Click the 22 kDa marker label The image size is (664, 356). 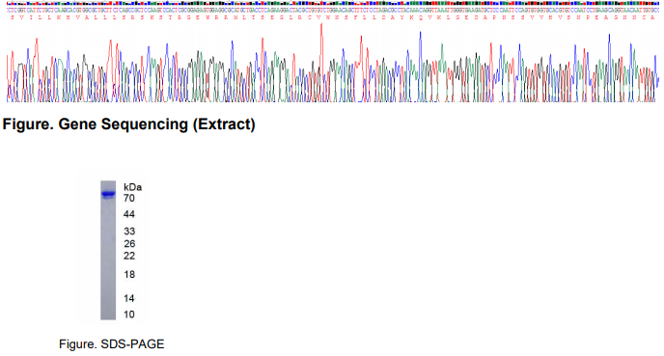129,256
